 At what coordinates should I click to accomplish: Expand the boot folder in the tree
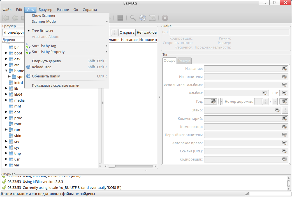tap(6, 53)
